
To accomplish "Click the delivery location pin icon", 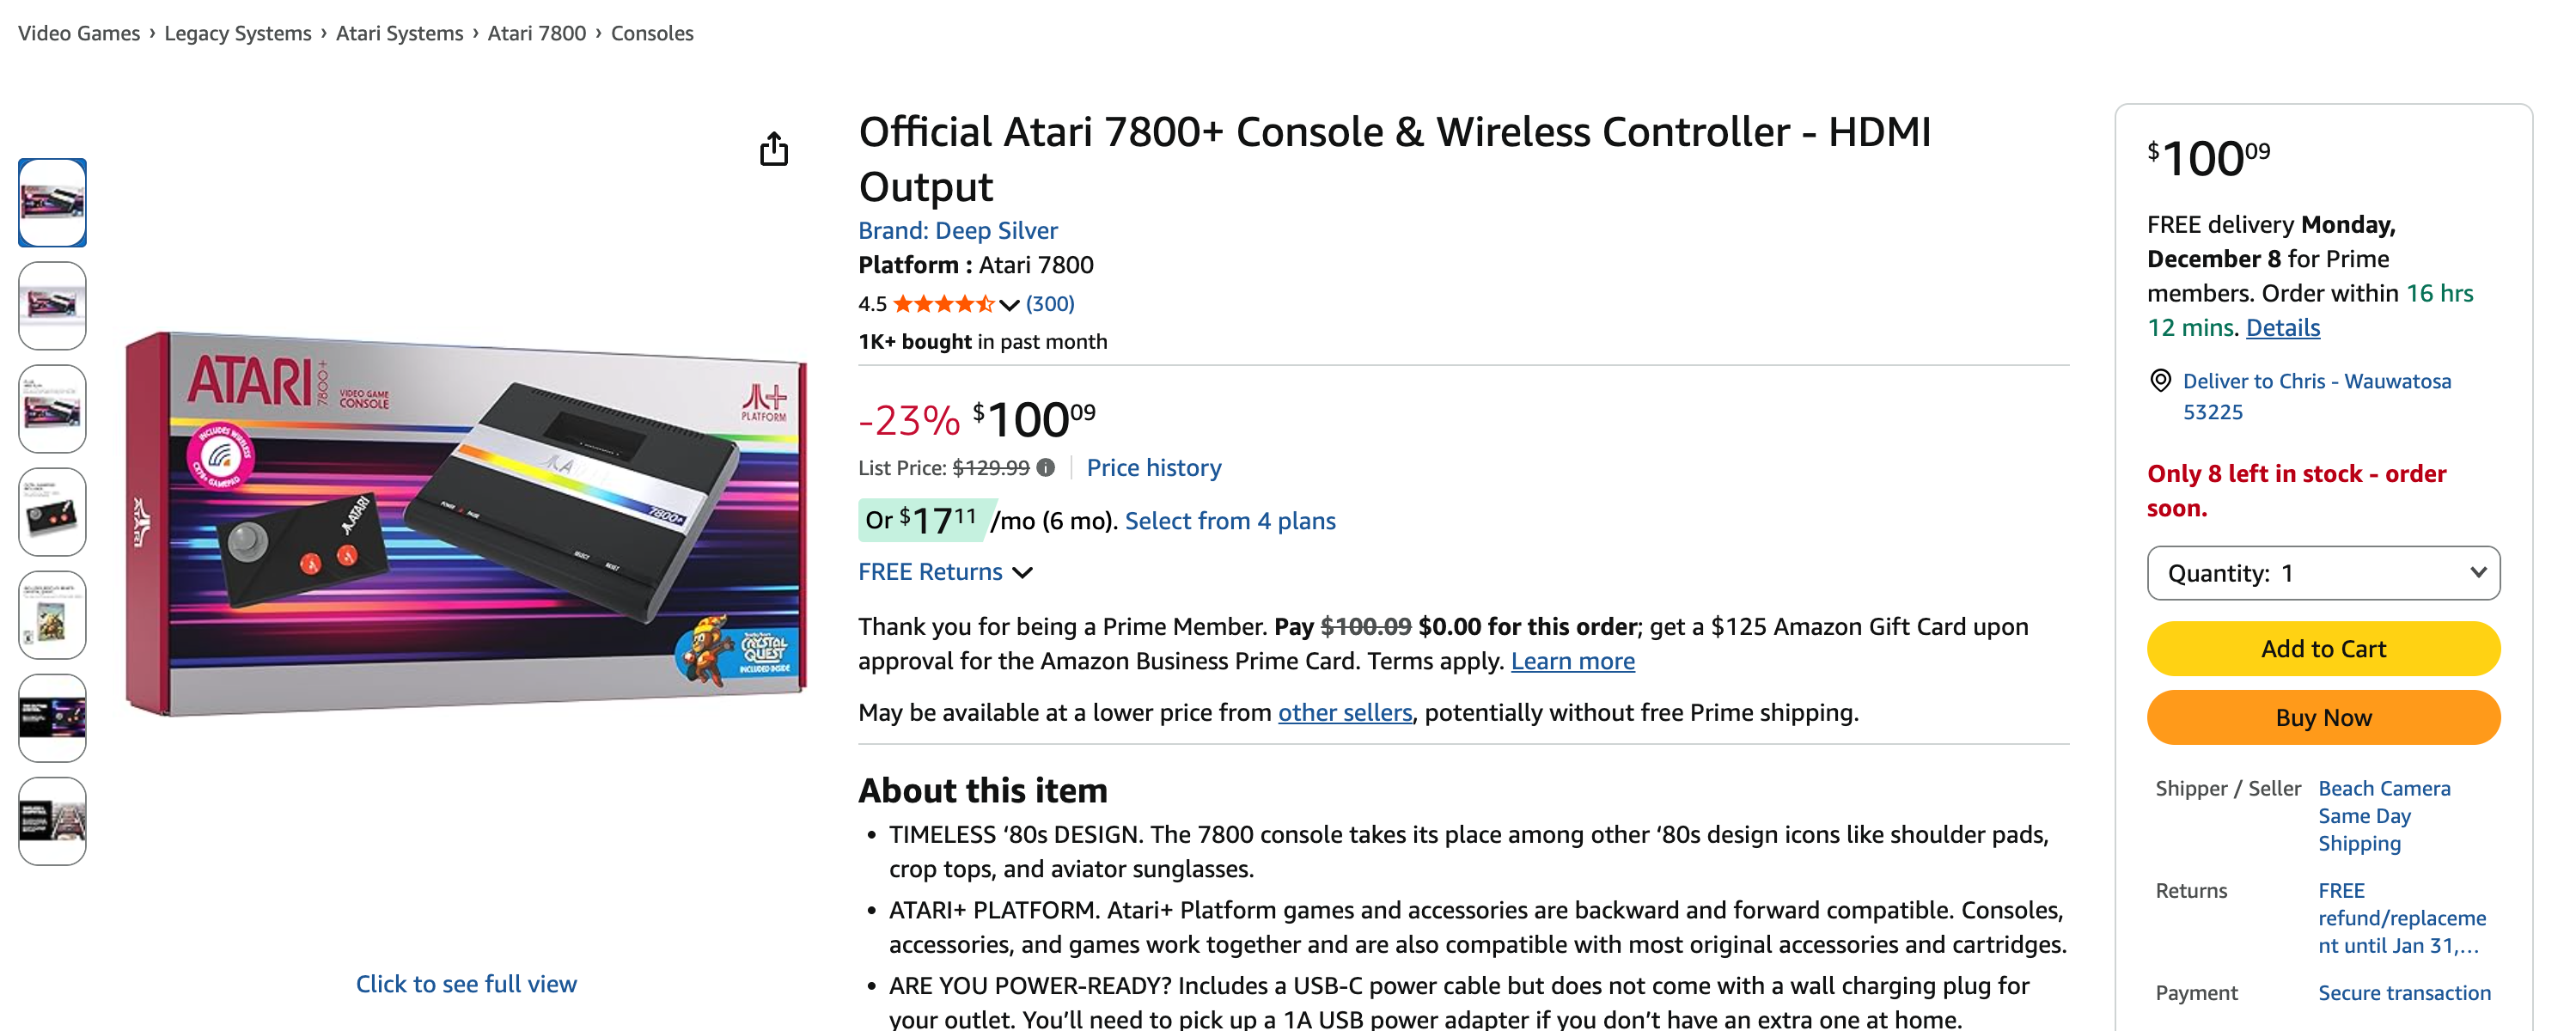I will [2160, 381].
